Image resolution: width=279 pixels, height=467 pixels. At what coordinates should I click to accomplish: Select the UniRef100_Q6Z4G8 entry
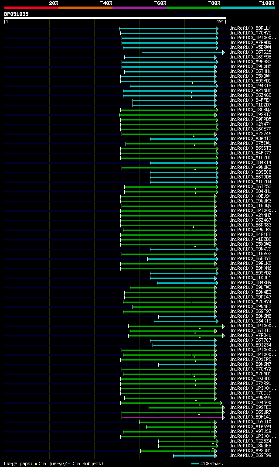tap(250, 95)
